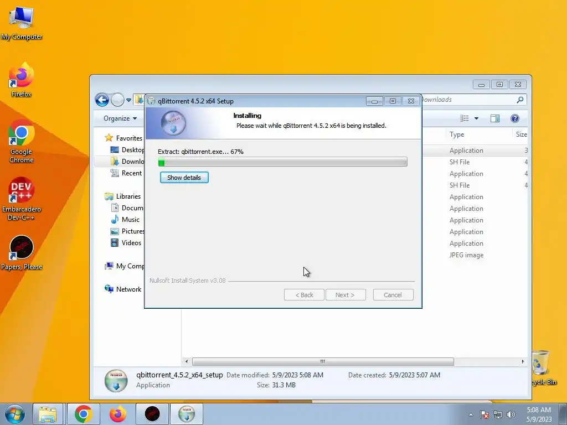The height and width of the screenshot is (425, 567).
Task: Sort files by the Size column
Action: pos(521,134)
